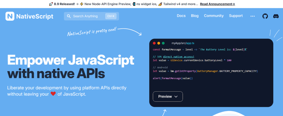Click the Ctrl K shortcut badge

(x=111, y=16)
